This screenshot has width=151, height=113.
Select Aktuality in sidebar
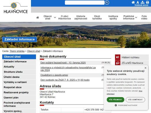coord(19,67)
